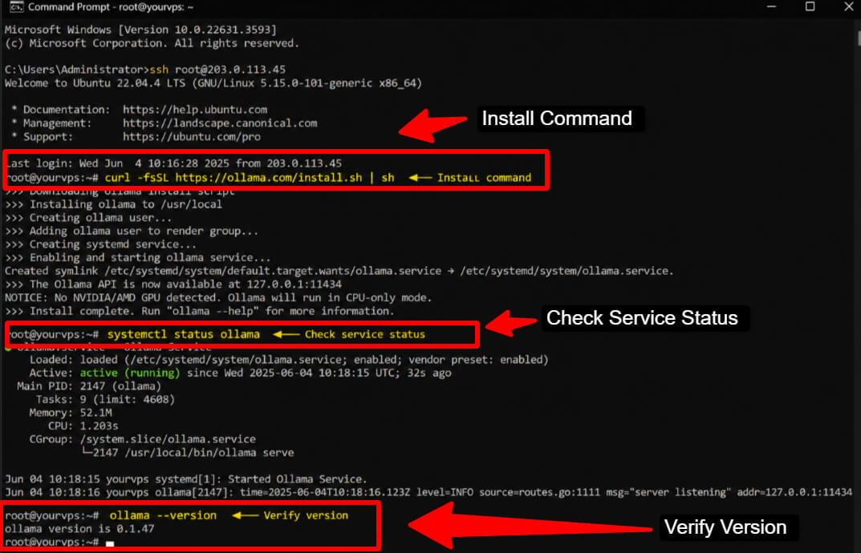Click the 'Welcome to Ubuntu 22.04.4 LTS' line
861x553 pixels.
(x=213, y=83)
